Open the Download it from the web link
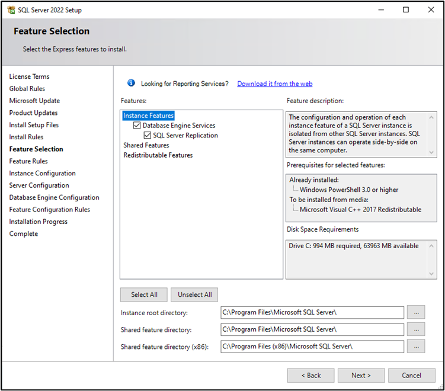The width and height of the screenshot is (445, 391). [275, 84]
